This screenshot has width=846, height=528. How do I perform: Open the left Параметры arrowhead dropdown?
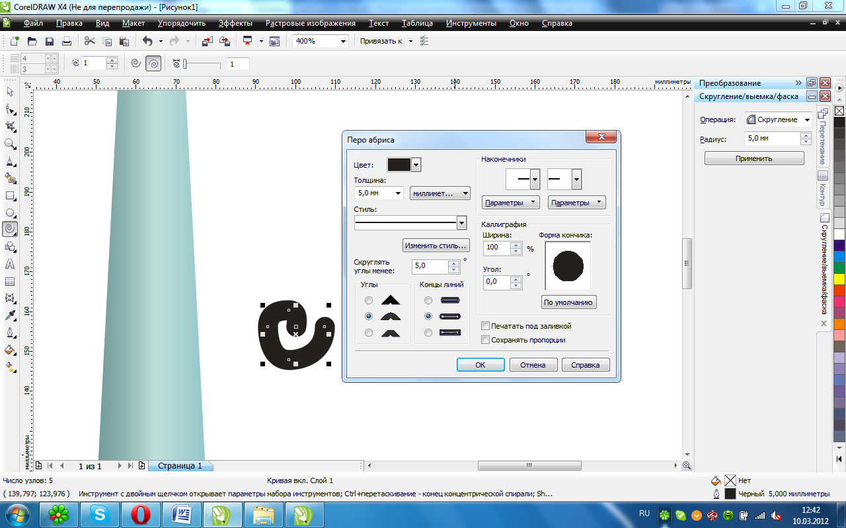[x=511, y=203]
